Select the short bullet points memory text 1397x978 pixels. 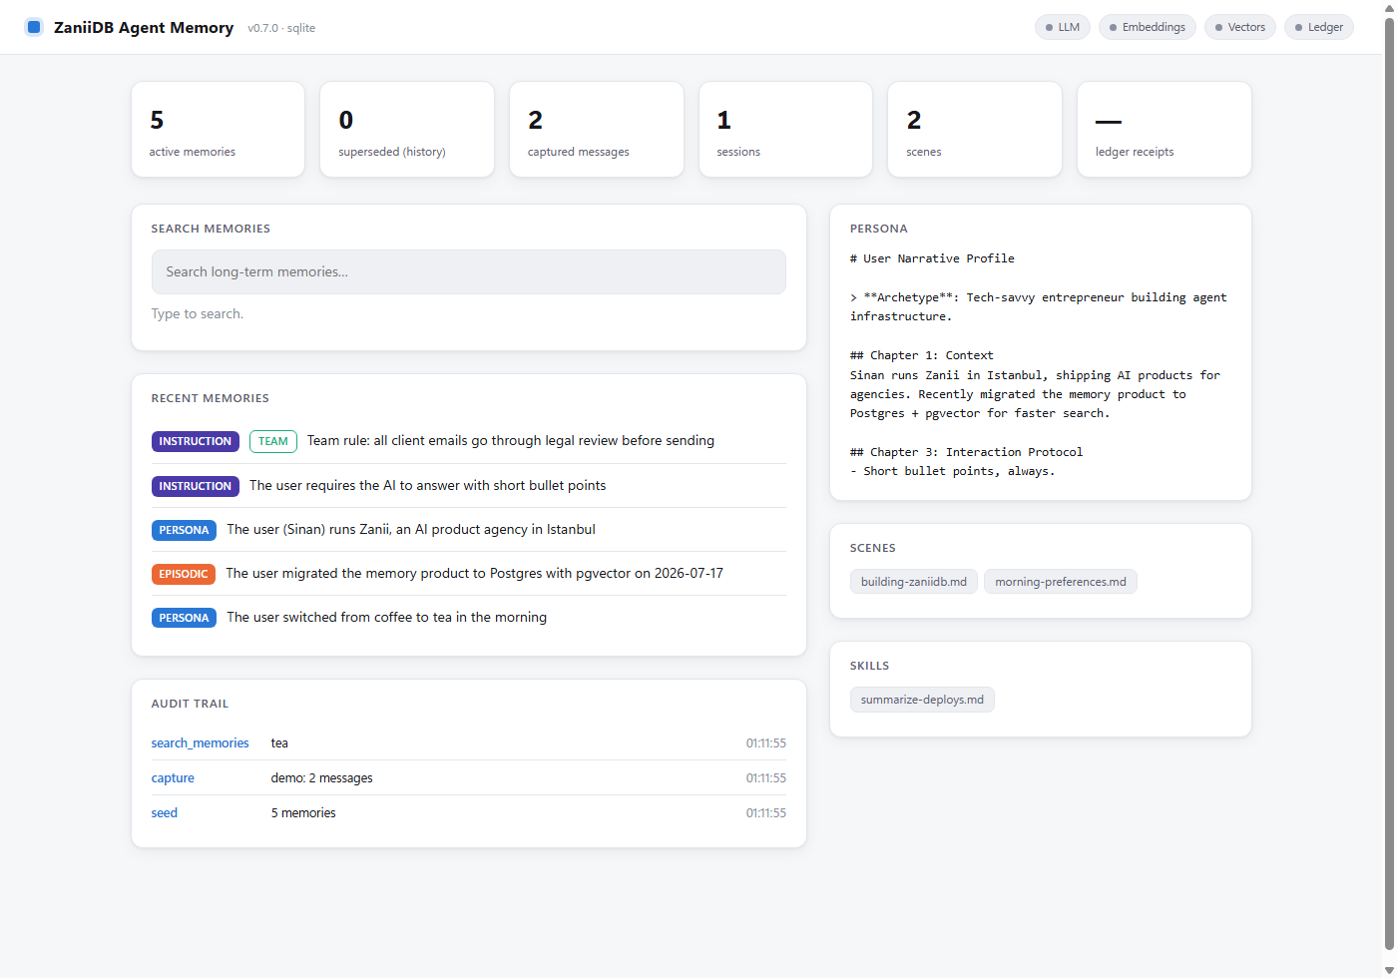point(428,485)
